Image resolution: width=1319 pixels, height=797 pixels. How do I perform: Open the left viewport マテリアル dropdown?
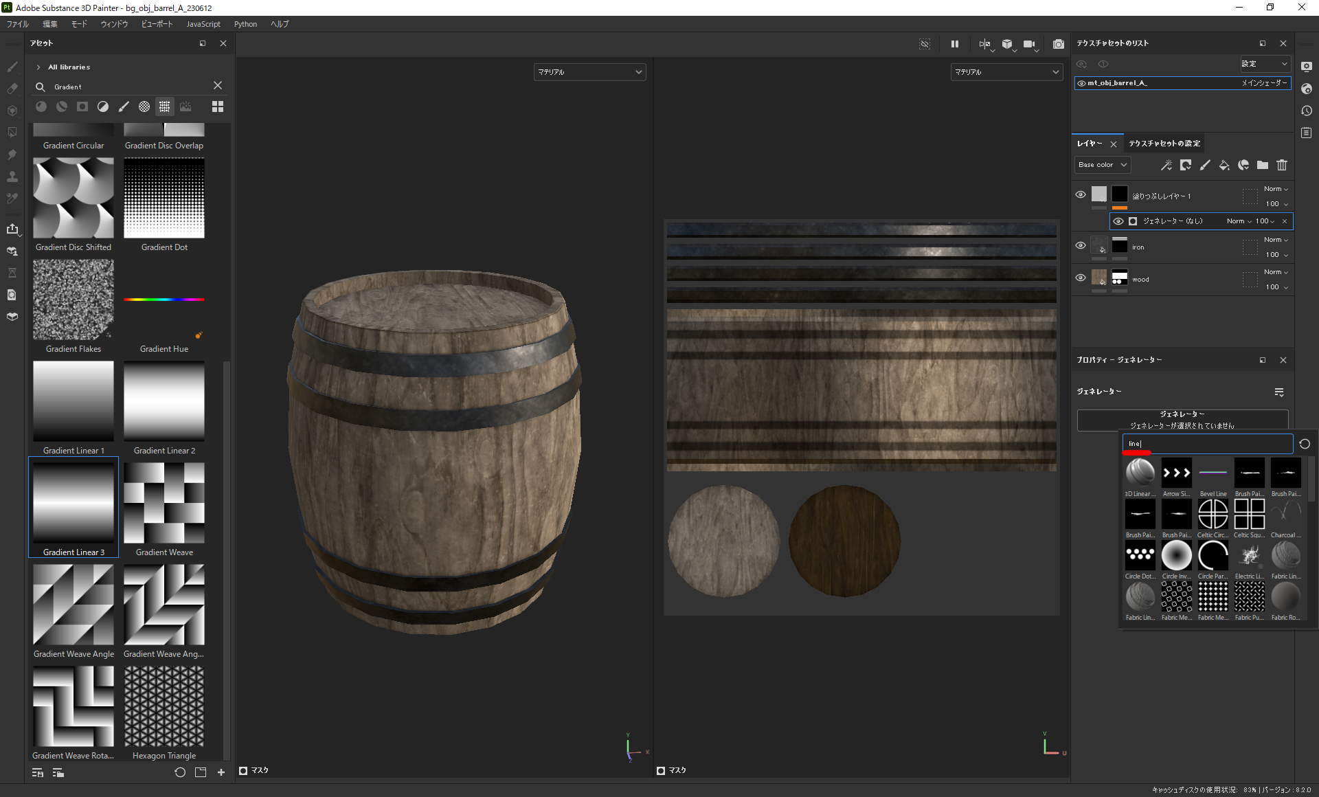(589, 72)
